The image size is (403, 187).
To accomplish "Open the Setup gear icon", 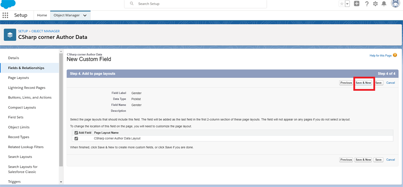I will tap(375, 4).
